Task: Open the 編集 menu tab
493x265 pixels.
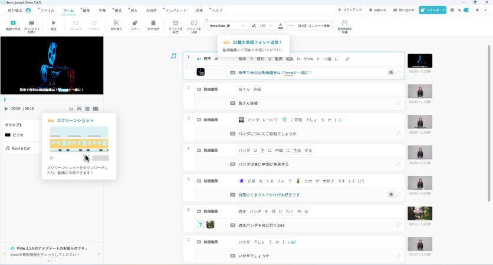Action: pos(86,11)
